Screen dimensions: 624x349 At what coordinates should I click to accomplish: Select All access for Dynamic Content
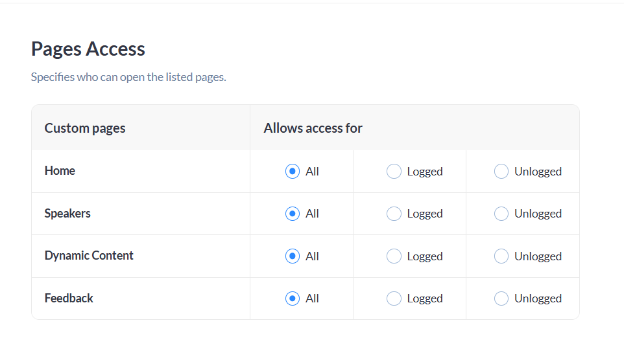point(293,256)
